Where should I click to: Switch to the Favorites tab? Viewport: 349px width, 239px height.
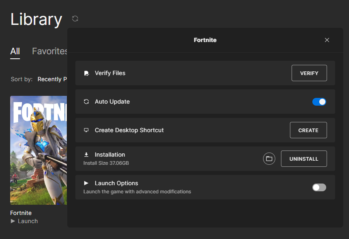[49, 51]
